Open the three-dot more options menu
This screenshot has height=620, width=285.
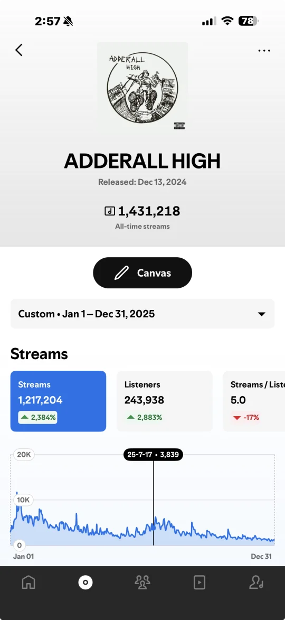pos(264,51)
